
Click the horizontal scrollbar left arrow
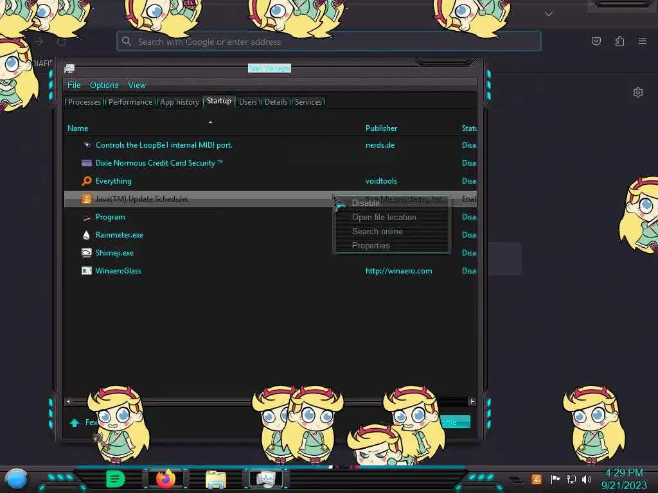coord(68,402)
